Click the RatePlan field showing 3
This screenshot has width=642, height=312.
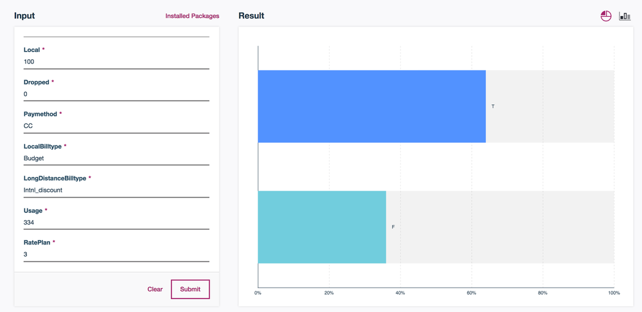pos(116,255)
